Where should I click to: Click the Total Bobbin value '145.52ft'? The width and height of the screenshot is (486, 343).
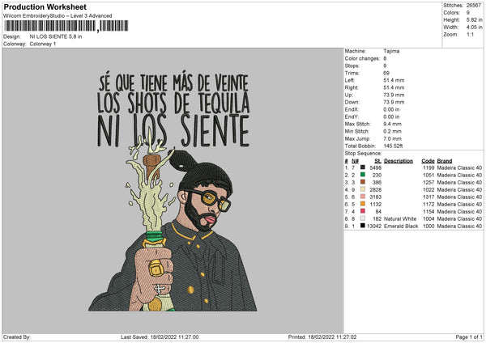(x=393, y=146)
